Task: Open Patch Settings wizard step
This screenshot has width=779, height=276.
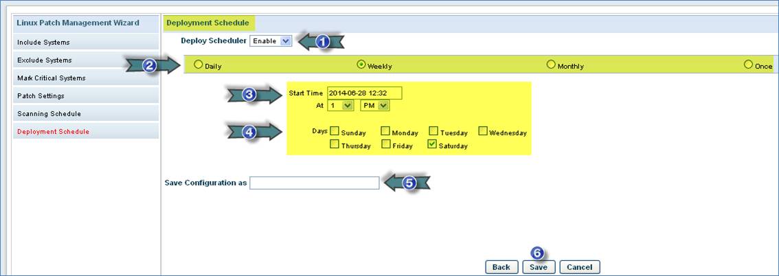Action: pos(86,96)
